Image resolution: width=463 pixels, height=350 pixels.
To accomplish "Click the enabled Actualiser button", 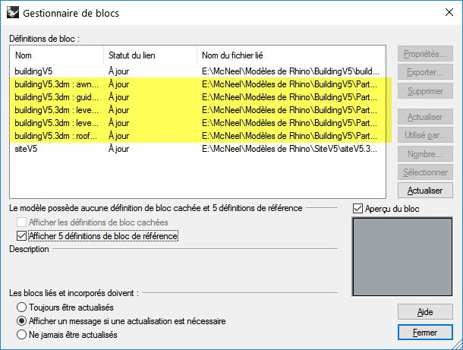I will tap(425, 191).
